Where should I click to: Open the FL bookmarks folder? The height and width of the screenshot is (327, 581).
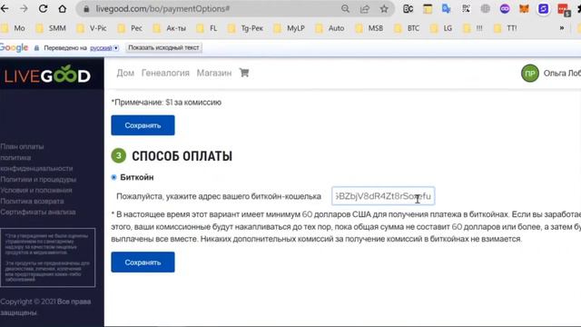point(207,28)
